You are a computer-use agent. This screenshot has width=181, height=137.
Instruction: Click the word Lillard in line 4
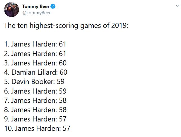[48, 72]
